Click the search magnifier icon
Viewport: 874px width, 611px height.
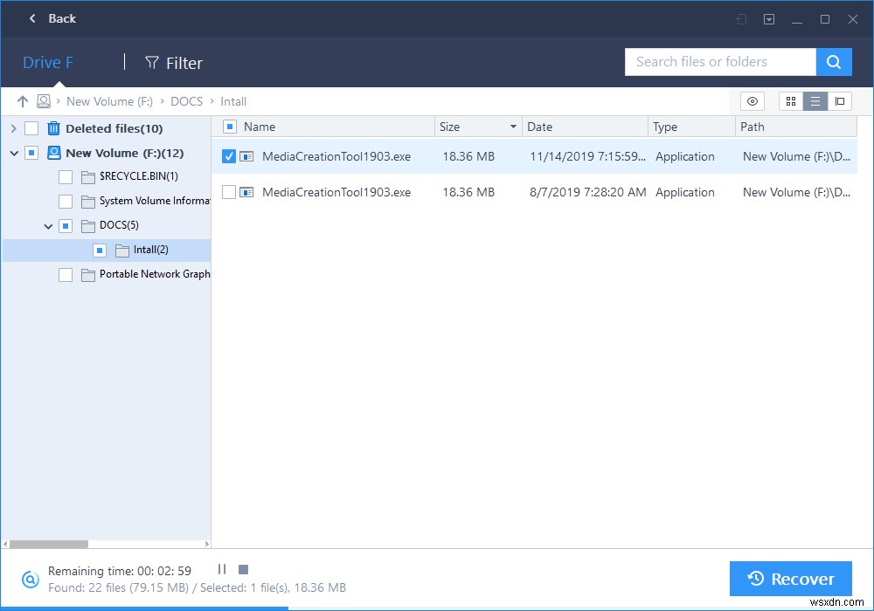pos(833,62)
